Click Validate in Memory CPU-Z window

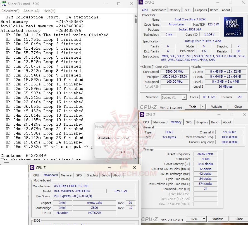click(218, 219)
